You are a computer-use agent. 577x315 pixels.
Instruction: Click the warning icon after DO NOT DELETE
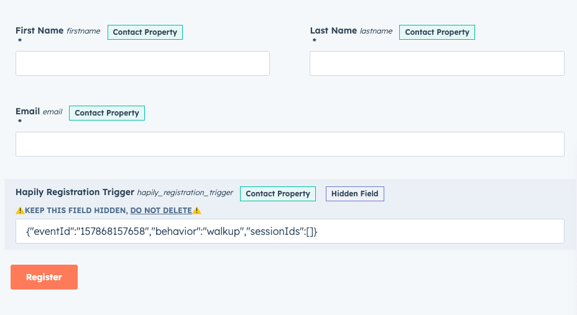pyautogui.click(x=197, y=211)
